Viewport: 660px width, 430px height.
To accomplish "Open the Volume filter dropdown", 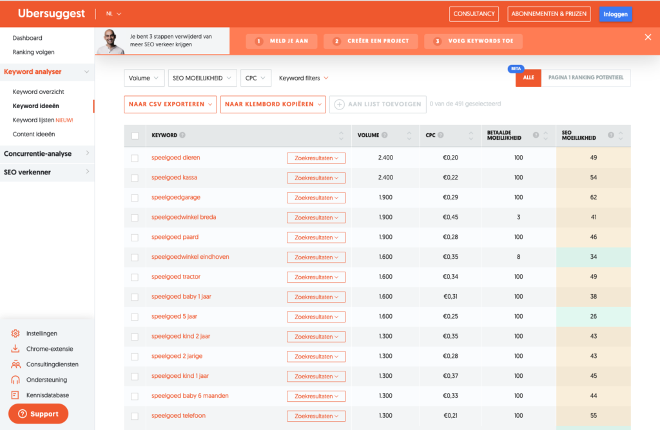I will tap(144, 78).
